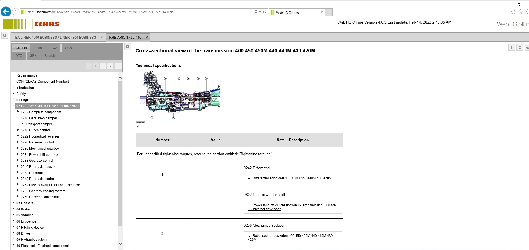Open browser home icon

point(513,12)
